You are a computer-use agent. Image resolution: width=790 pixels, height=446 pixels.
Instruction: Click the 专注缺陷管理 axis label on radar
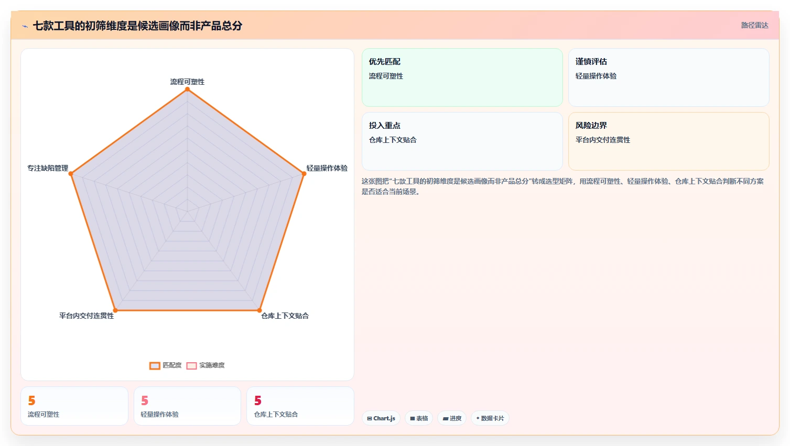(48, 168)
